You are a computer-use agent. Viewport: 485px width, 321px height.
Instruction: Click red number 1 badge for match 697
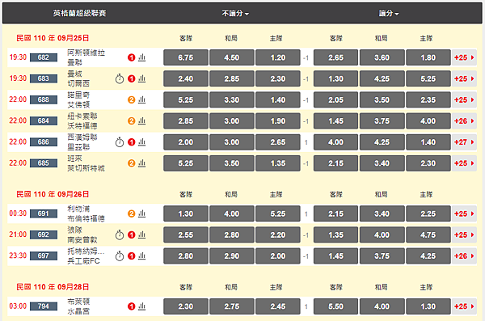pos(132,256)
